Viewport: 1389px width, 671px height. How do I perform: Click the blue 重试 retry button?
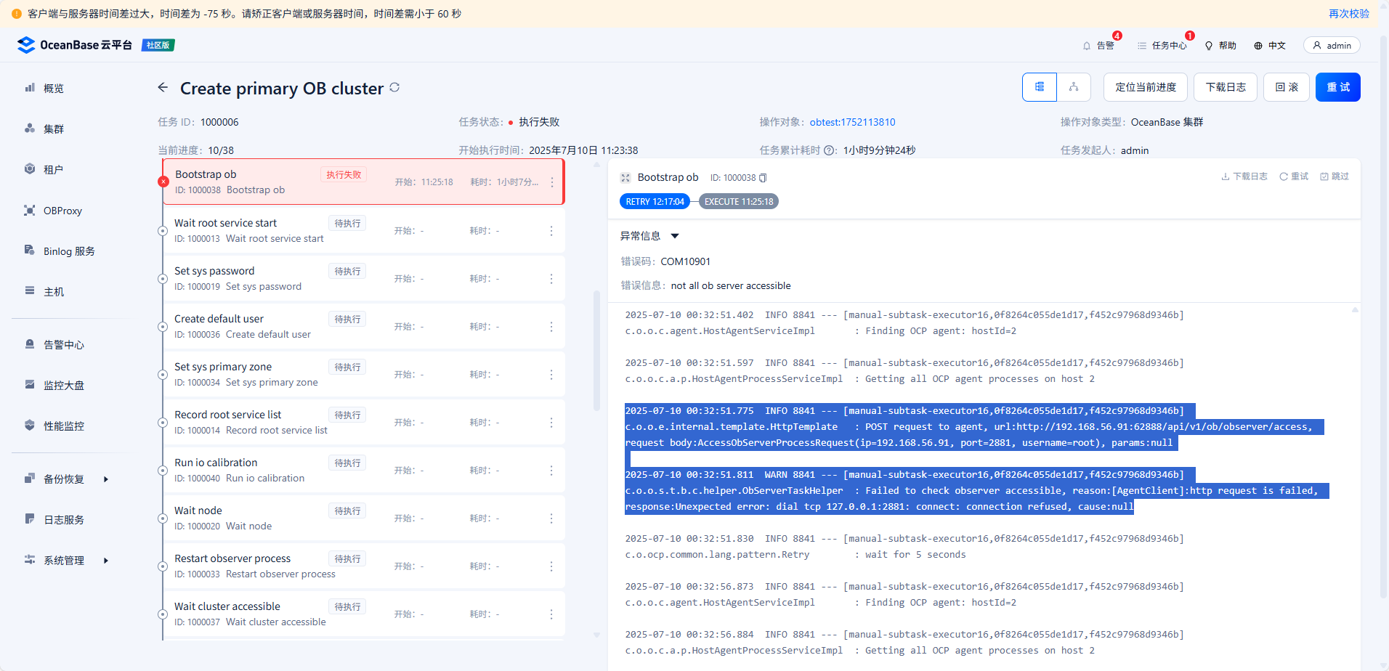tap(1338, 87)
